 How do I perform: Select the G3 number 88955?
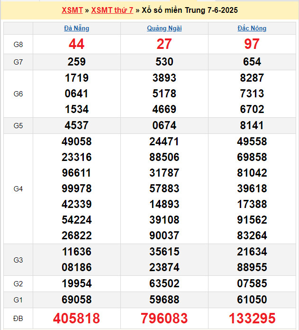252,267
